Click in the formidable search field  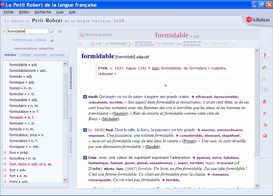28,31
